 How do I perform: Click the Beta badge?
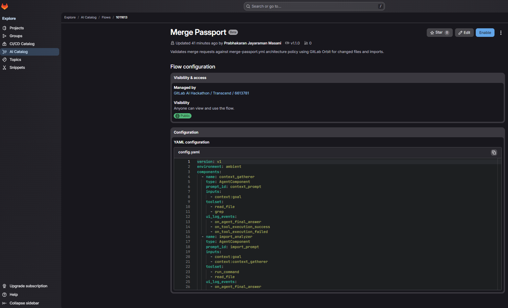(x=233, y=32)
